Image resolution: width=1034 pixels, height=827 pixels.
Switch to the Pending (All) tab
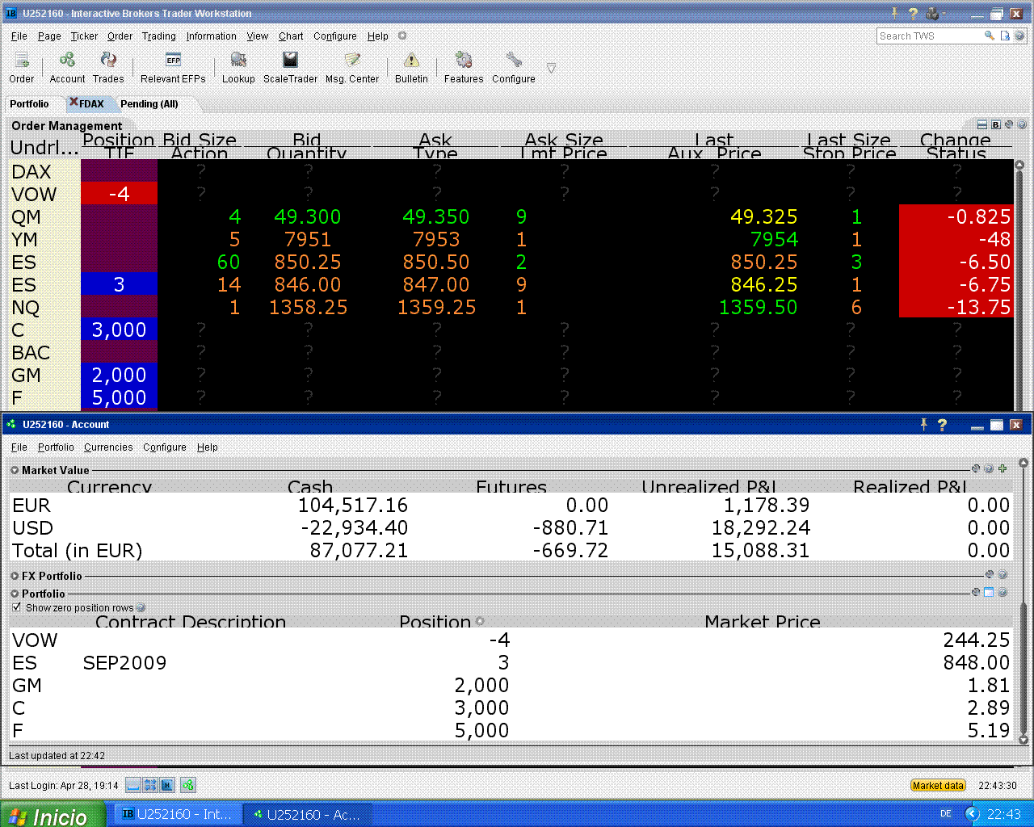click(x=149, y=104)
